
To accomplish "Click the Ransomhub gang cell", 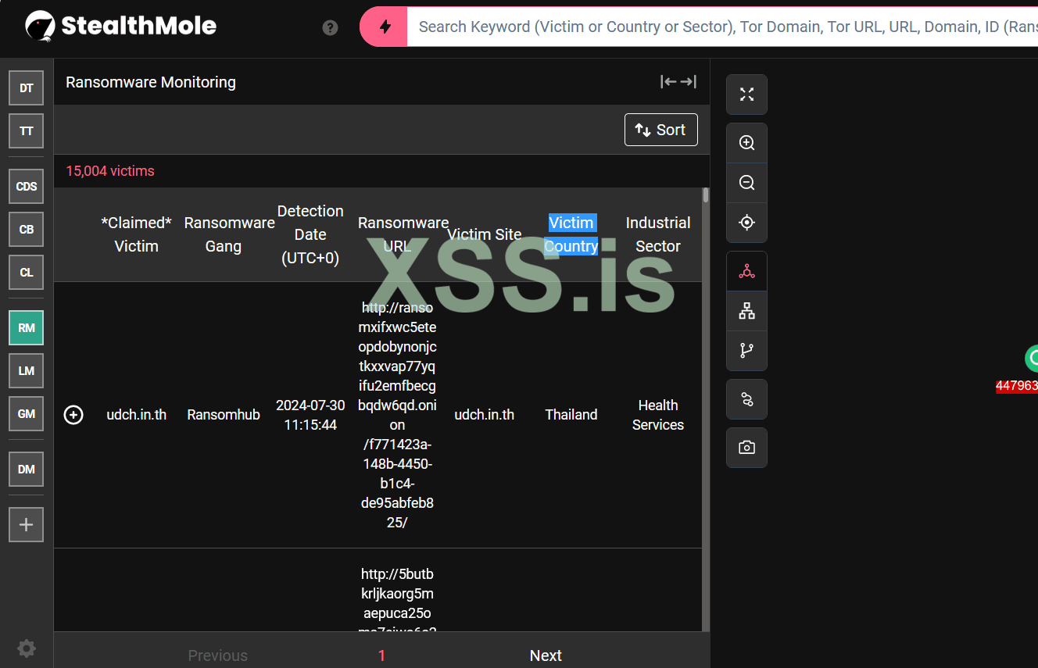I will pos(224,415).
